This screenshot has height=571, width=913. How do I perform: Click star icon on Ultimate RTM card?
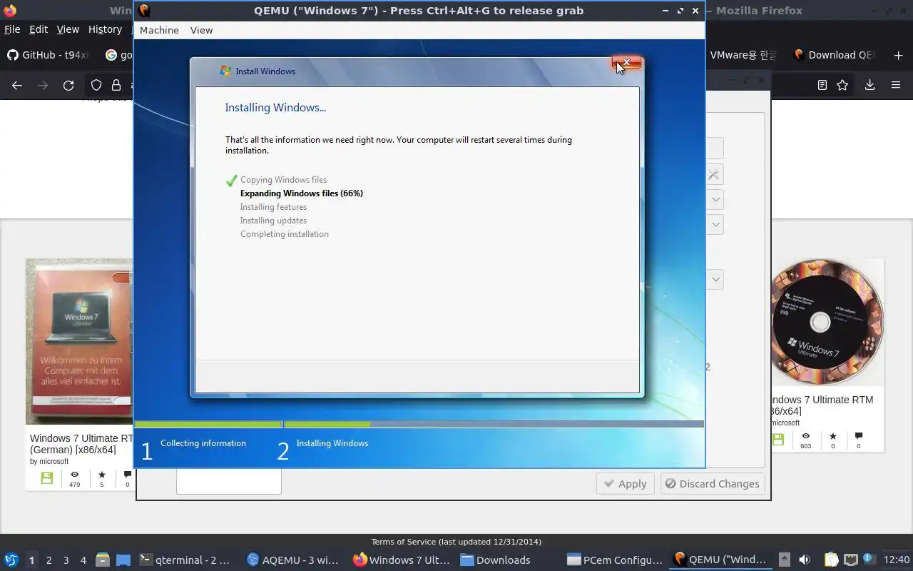pos(832,436)
